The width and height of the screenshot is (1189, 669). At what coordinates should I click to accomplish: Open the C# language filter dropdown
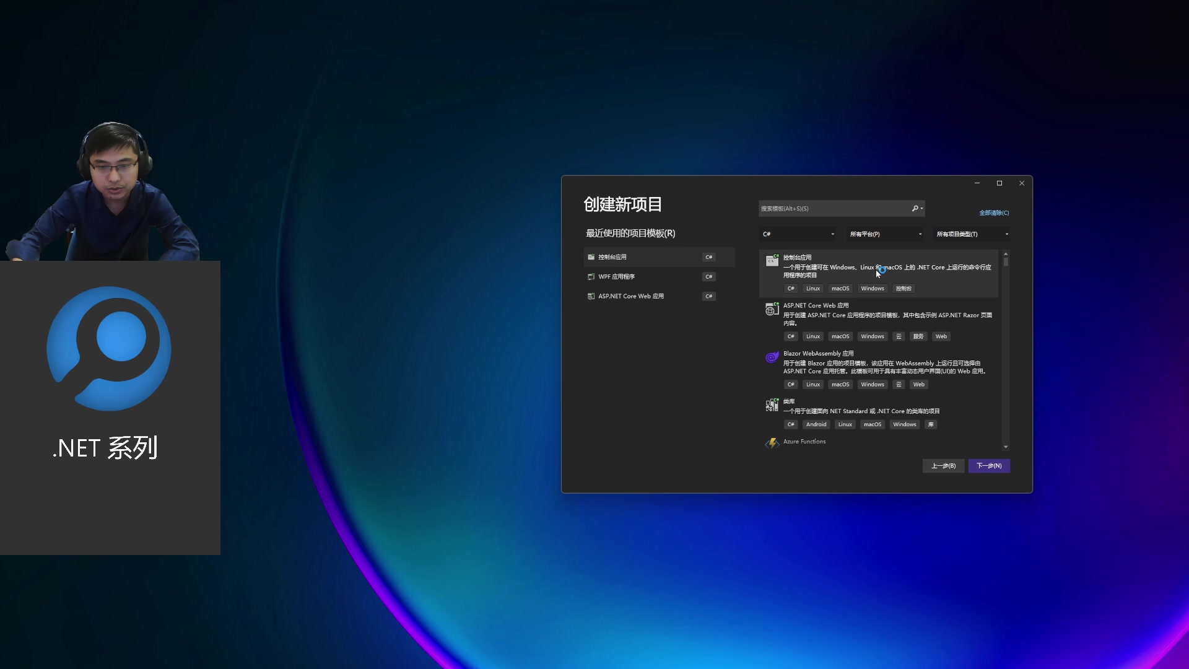pyautogui.click(x=798, y=234)
